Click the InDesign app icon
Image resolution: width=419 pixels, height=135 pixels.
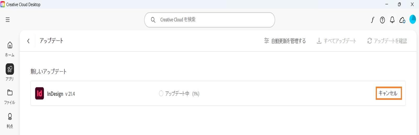[x=40, y=93]
